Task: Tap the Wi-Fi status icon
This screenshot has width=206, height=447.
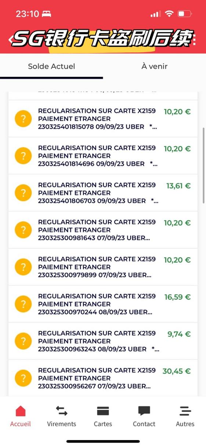Action: pyautogui.click(x=169, y=14)
